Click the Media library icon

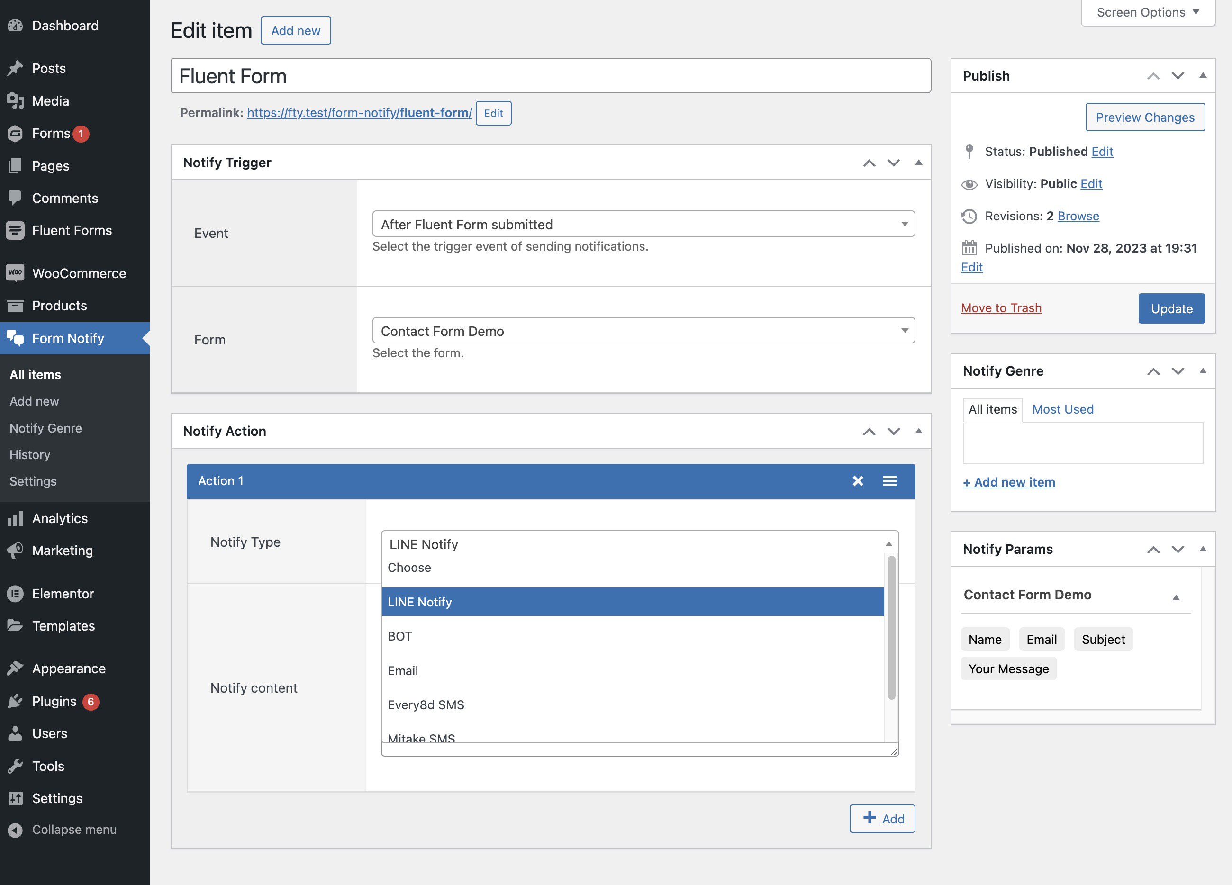(15, 101)
